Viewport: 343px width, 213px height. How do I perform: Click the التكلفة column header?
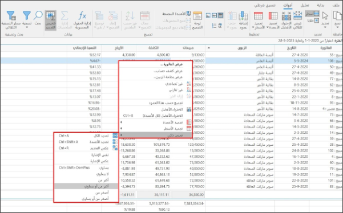tap(154, 48)
